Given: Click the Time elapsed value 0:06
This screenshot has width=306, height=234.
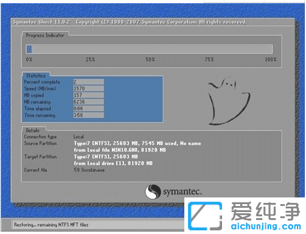Looking at the screenshot, I should (89, 108).
